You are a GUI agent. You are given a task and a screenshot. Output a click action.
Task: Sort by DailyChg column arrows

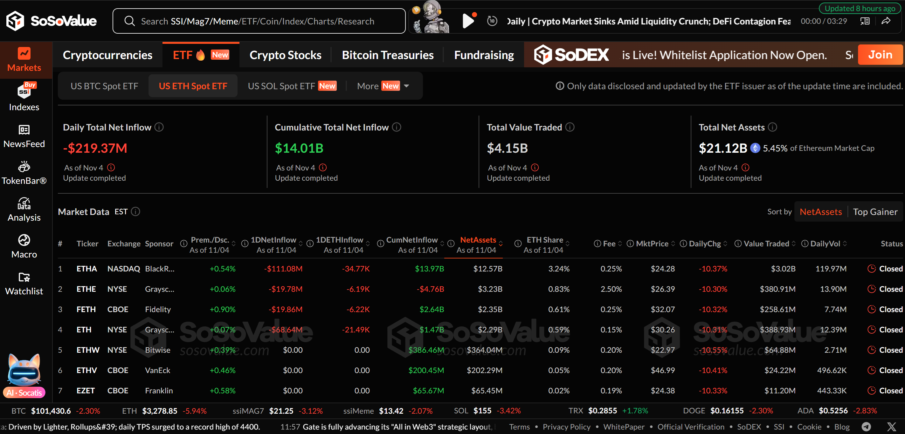[x=725, y=244]
